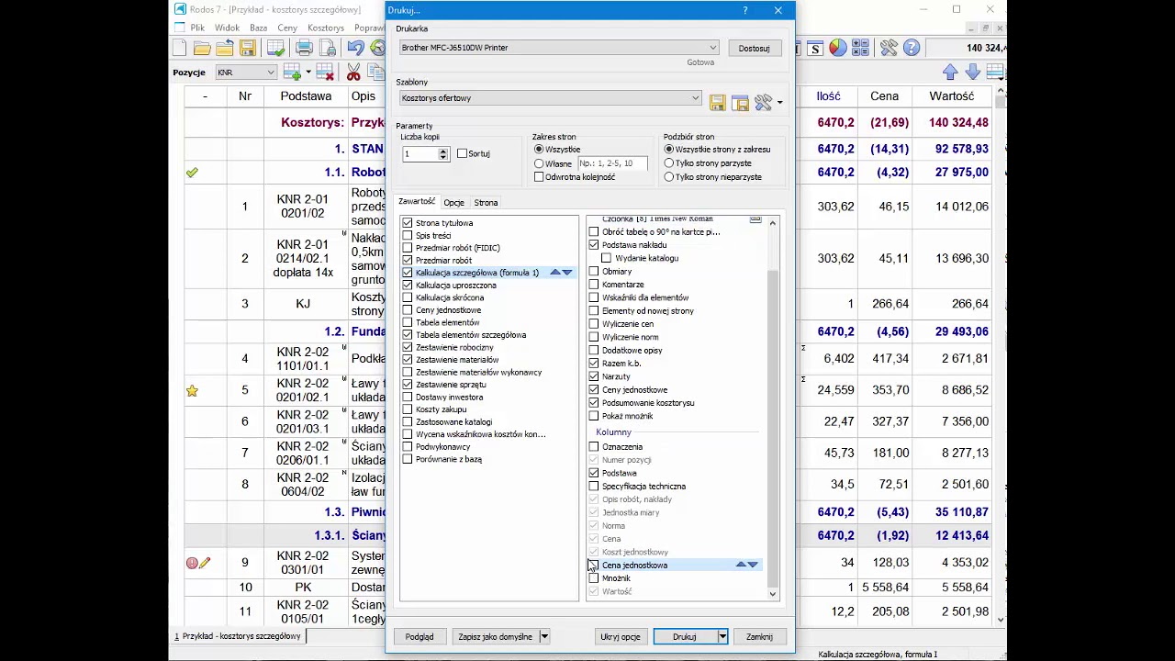Click the Zamknij button
Image resolution: width=1175 pixels, height=661 pixels.
click(759, 636)
